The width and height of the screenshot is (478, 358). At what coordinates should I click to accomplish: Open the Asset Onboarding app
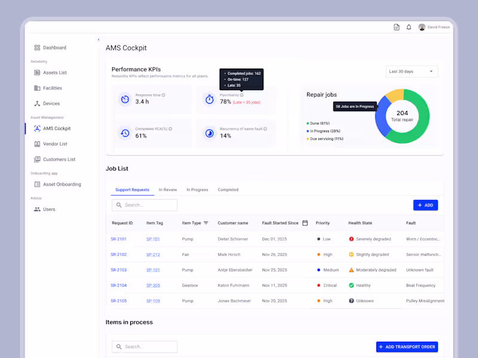[60, 184]
